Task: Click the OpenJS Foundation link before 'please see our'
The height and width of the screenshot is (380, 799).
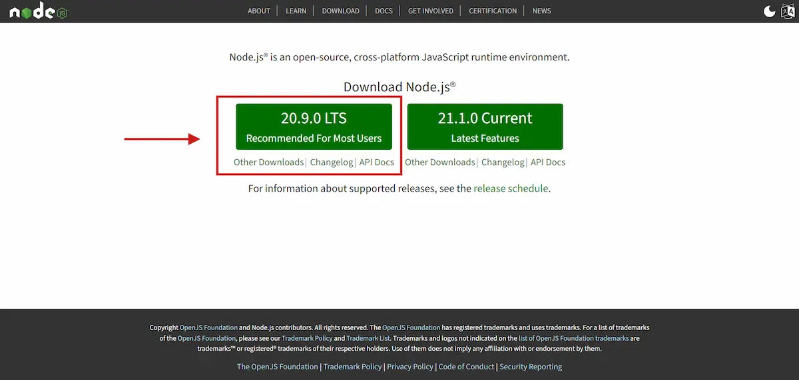Action: coord(206,338)
